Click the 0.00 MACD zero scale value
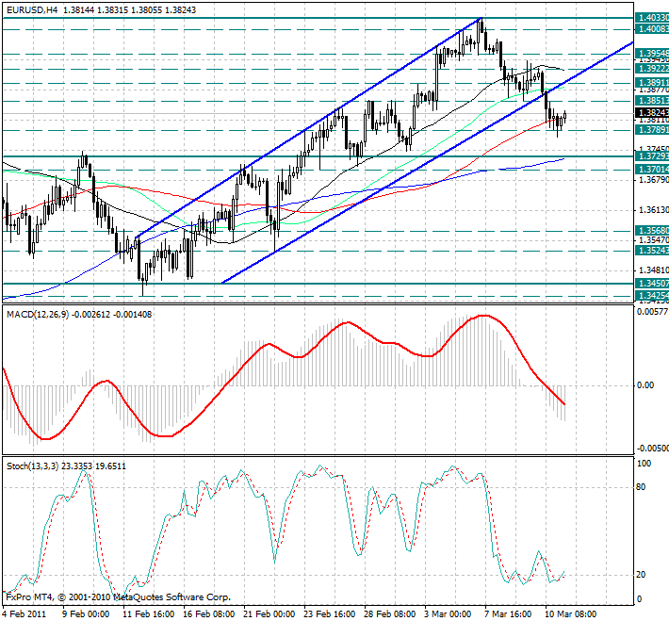The image size is (669, 621). [x=645, y=385]
